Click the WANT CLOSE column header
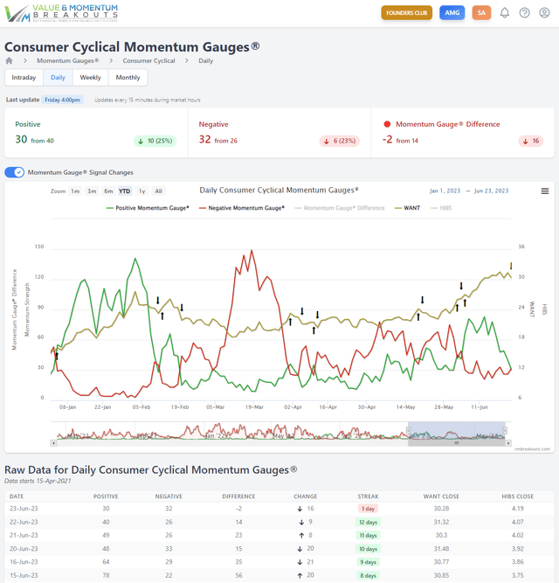559x583 pixels. click(x=441, y=496)
